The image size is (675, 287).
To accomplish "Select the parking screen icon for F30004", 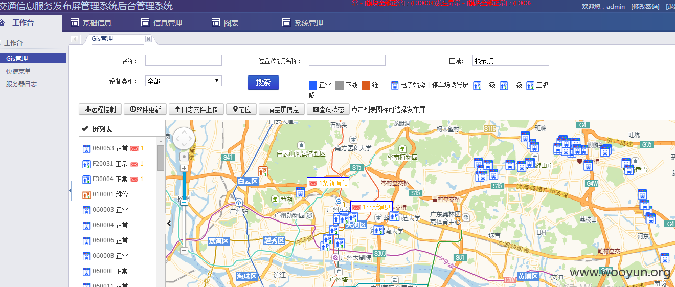I will (x=86, y=180).
